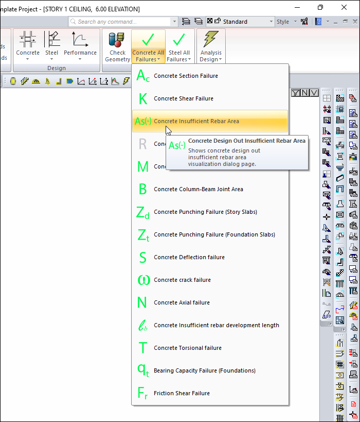Click the funnel filter icon
Screen dimensions: 360x422
[296, 93]
